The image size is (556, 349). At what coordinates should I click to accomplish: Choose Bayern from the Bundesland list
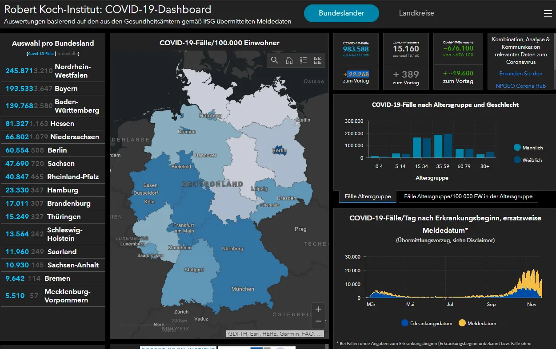[x=52, y=89]
